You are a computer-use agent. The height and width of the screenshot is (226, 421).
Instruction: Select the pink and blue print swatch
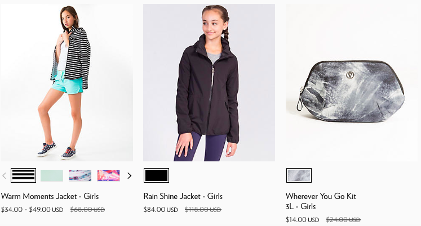point(108,175)
